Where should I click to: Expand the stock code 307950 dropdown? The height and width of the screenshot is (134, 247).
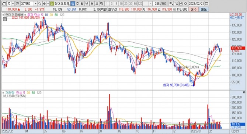click(x=35, y=3)
